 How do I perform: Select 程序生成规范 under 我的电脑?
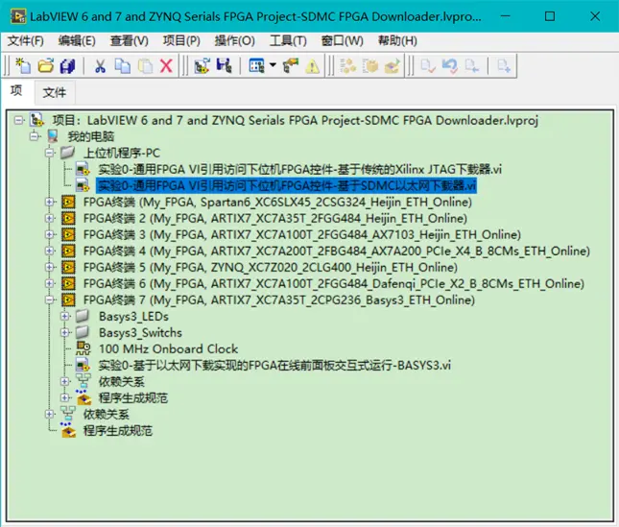click(x=118, y=431)
